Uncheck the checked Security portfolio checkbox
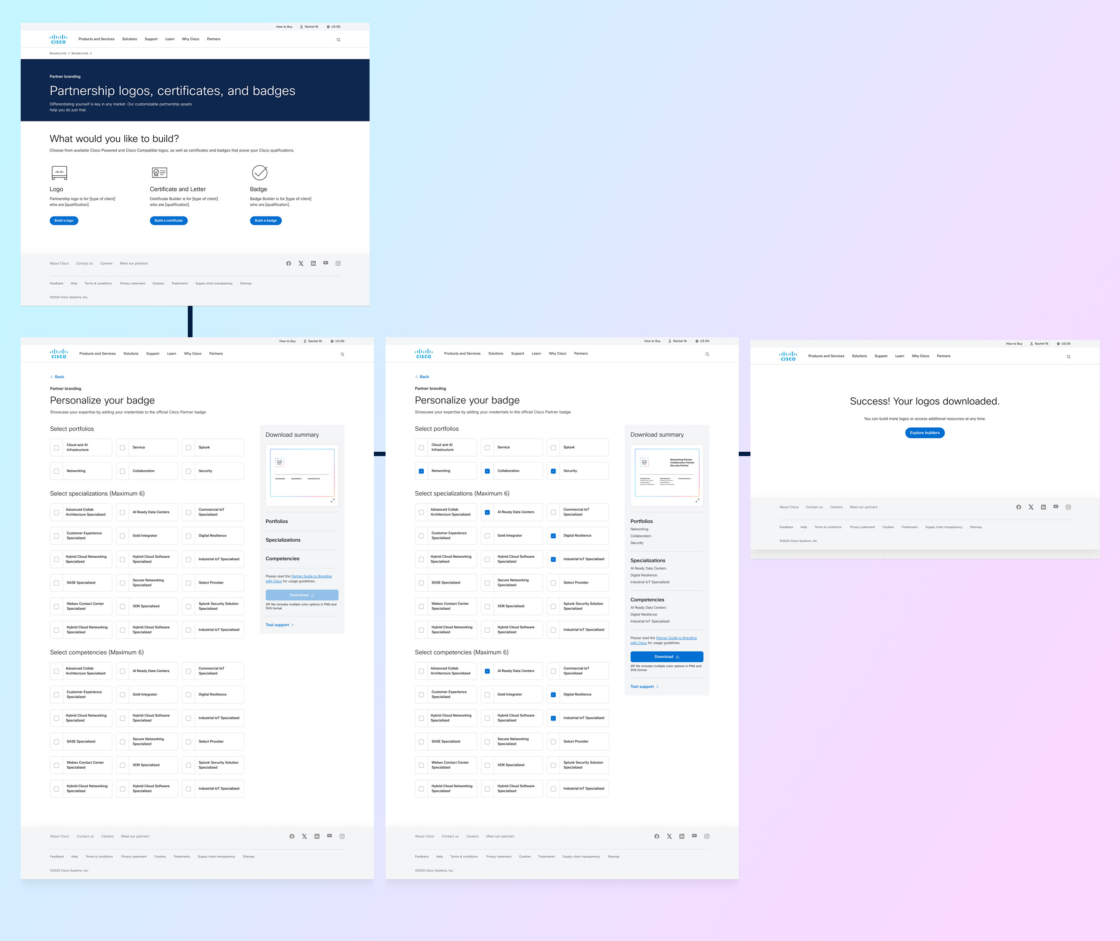The height and width of the screenshot is (941, 1120). [554, 471]
